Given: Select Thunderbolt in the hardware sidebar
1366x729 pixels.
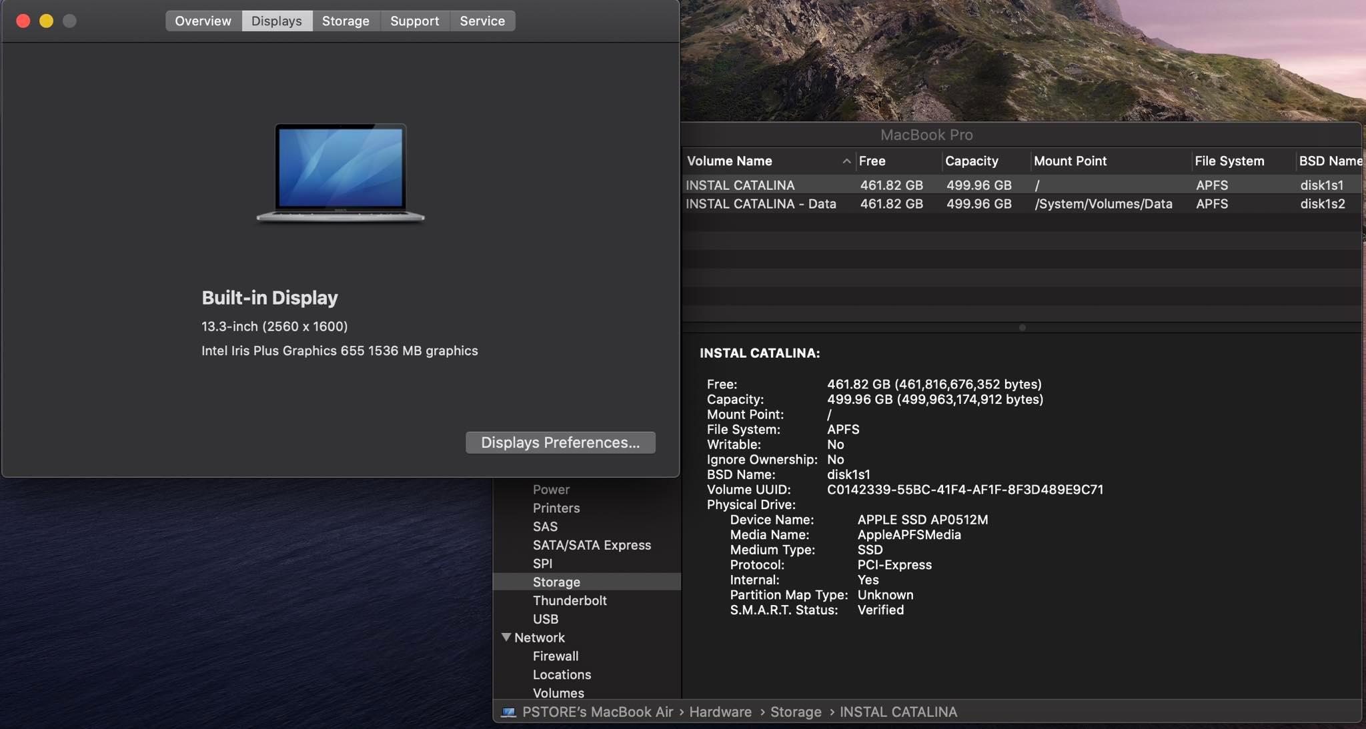Looking at the screenshot, I should coord(570,600).
